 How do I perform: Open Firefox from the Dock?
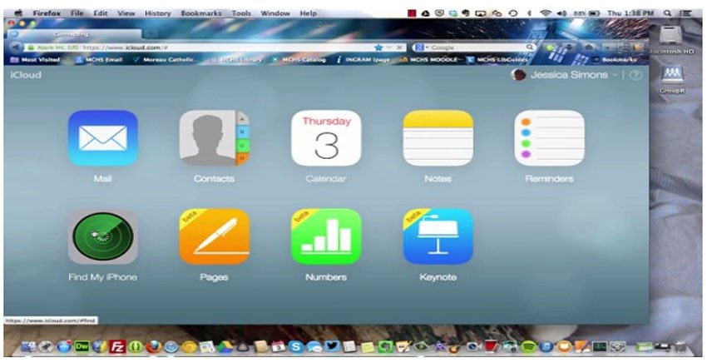point(153,346)
